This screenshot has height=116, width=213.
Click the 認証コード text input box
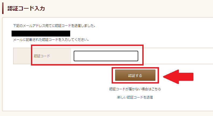pos(106,56)
